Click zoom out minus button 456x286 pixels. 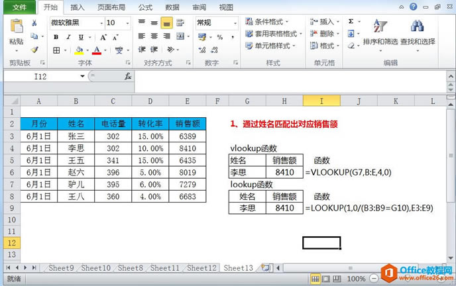[374, 279]
